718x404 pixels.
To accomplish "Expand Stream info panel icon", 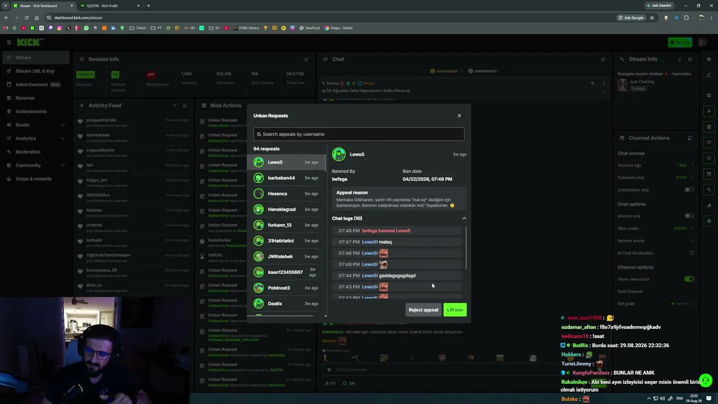I will tap(690, 59).
